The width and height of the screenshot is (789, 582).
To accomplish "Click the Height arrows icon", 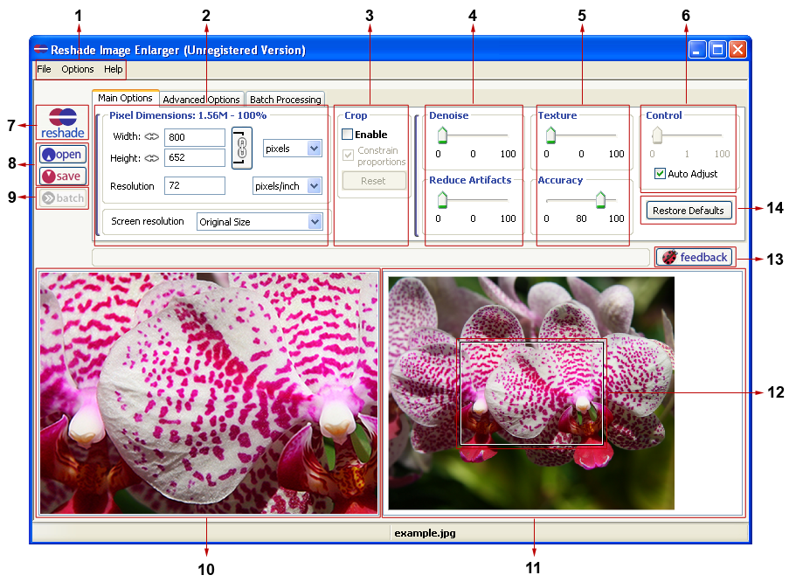I will [152, 158].
